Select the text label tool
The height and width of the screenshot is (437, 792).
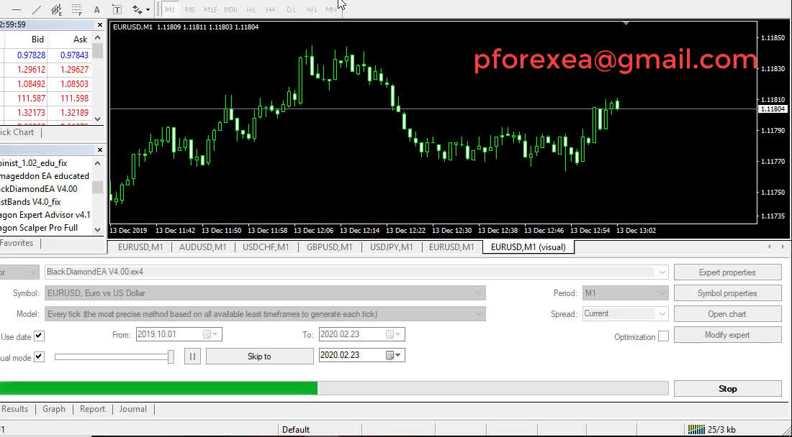tap(117, 9)
